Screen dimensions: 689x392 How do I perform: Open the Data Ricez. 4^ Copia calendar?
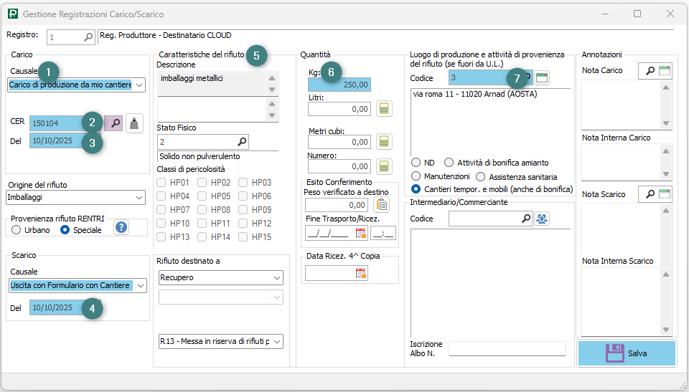click(360, 273)
